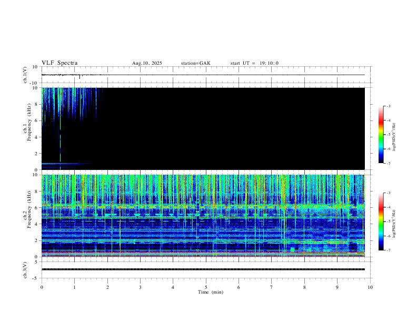
Task: Click the "8" tick on ch.1 frequency axis
Action: (37, 104)
